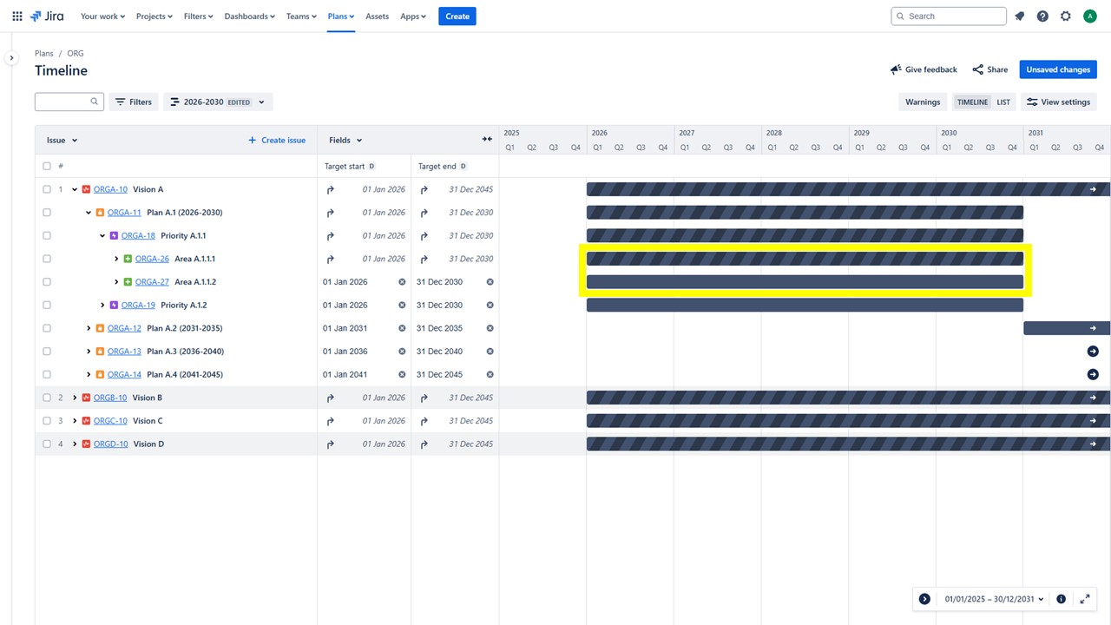Collapse the fields columns icon
This screenshot has width=1111, height=625.
pyautogui.click(x=487, y=140)
